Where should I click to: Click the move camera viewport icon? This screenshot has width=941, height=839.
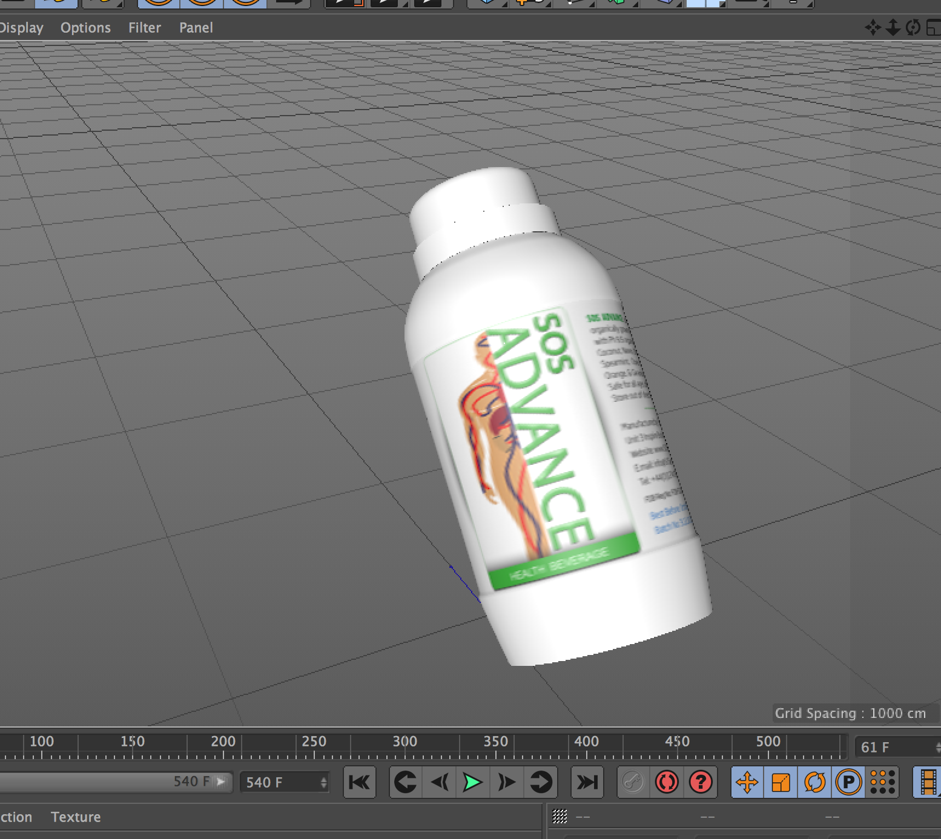pos(873,27)
